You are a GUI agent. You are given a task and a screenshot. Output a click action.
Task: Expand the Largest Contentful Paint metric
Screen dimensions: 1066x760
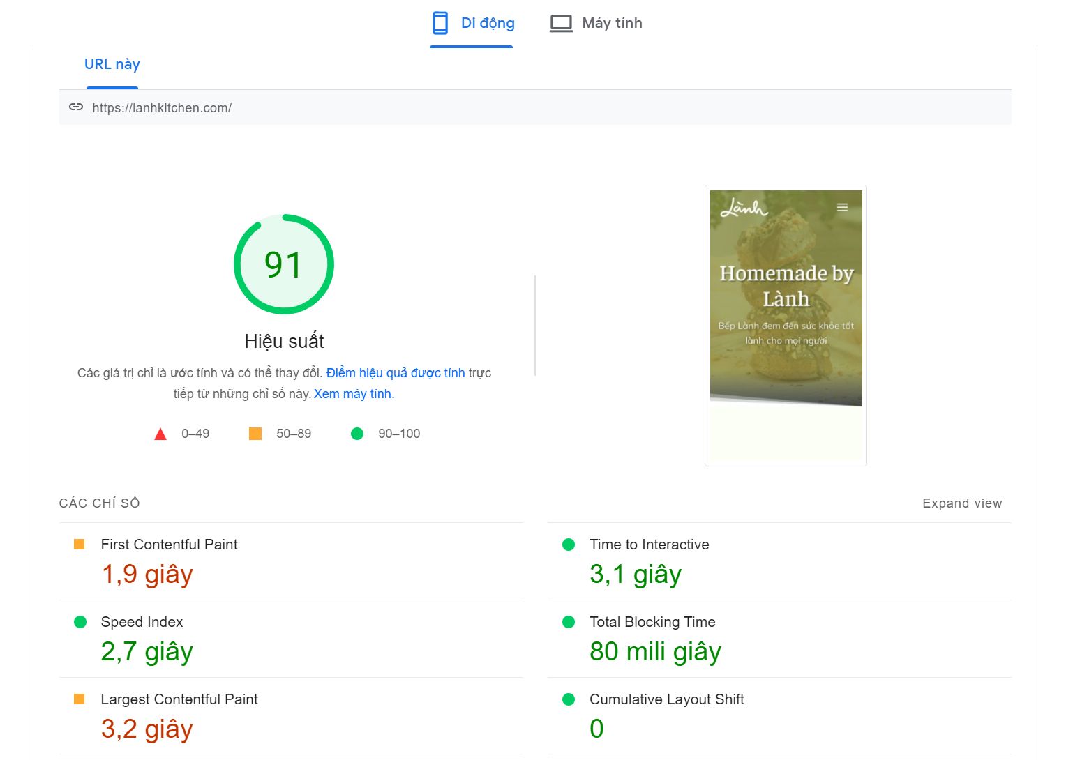[179, 699]
